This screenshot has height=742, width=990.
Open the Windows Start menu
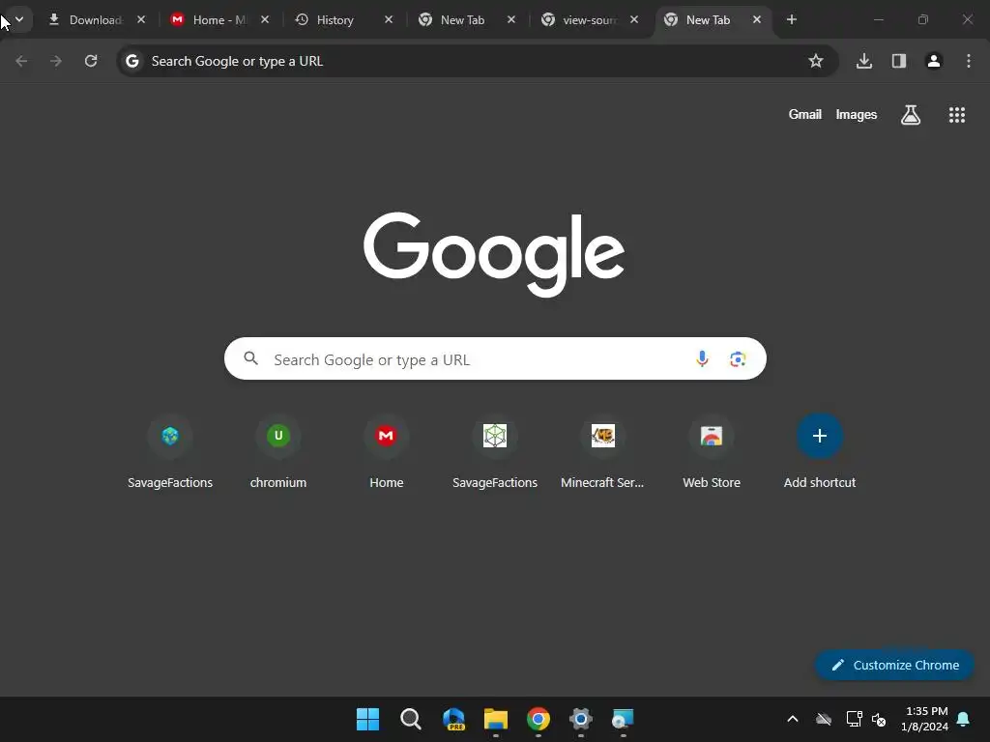coord(368,719)
